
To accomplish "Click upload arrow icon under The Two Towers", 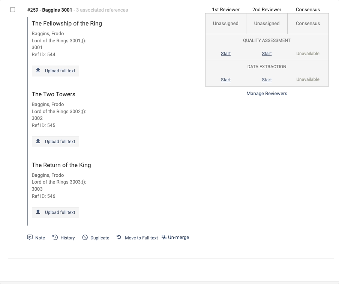I will [38, 141].
